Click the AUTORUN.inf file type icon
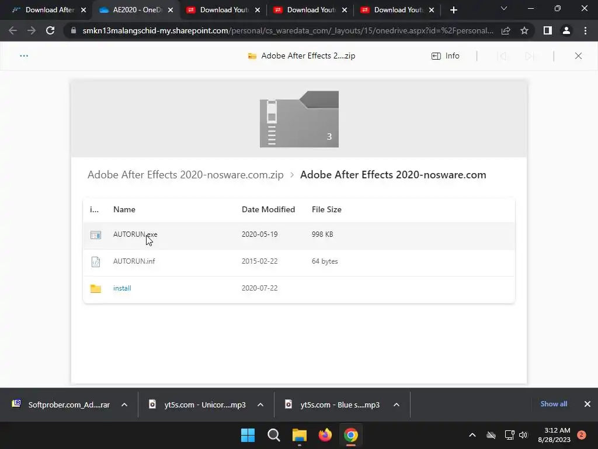 tap(96, 261)
